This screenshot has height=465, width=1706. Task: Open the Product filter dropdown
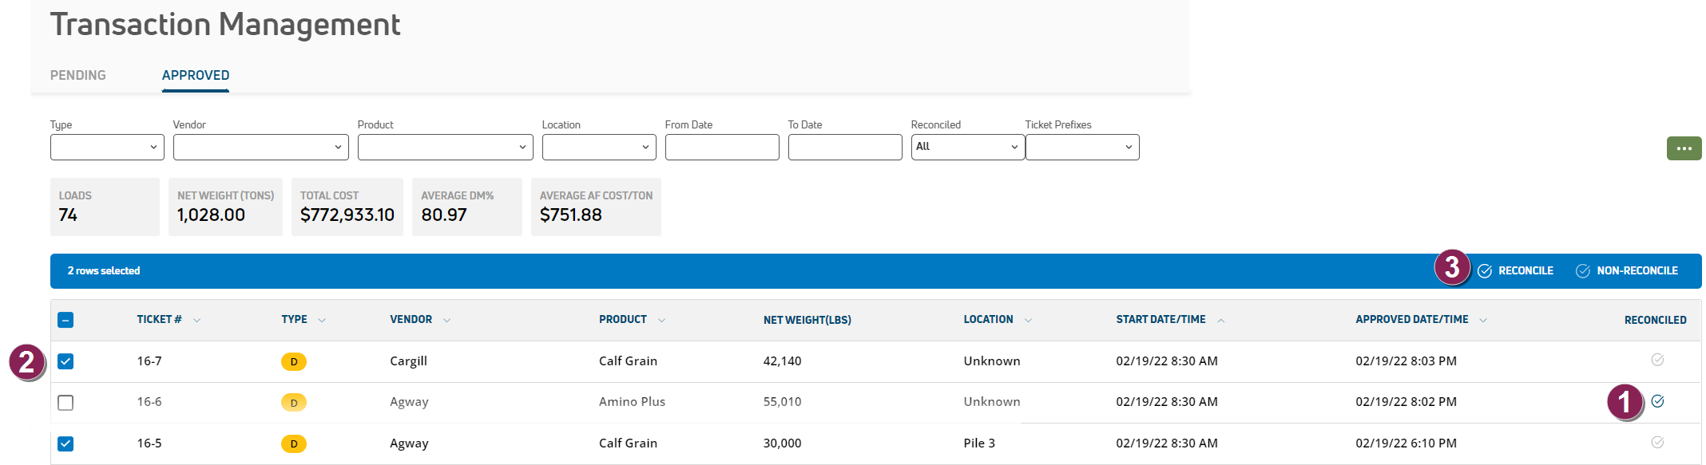tap(445, 147)
